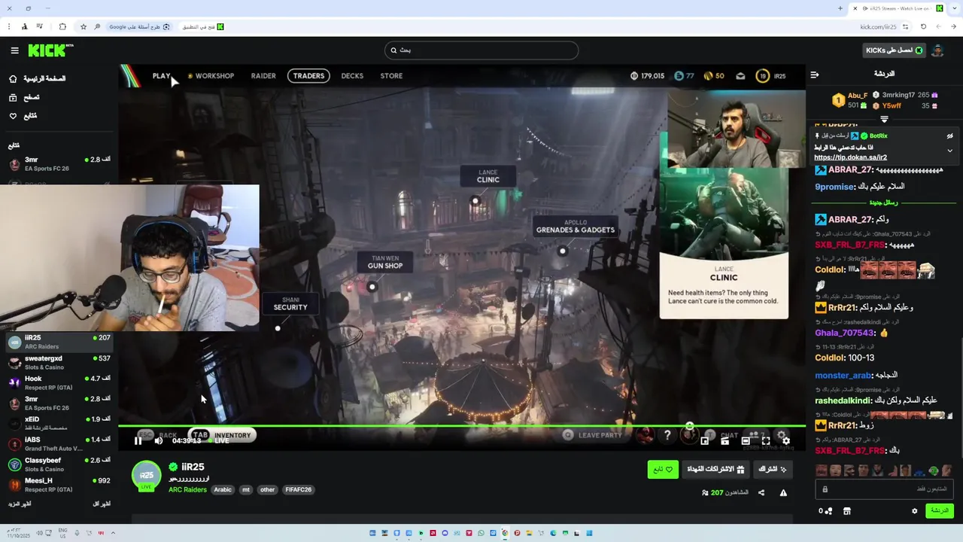This screenshot has height=542, width=963.
Task: Open ARC Raiders category link
Action: click(187, 489)
